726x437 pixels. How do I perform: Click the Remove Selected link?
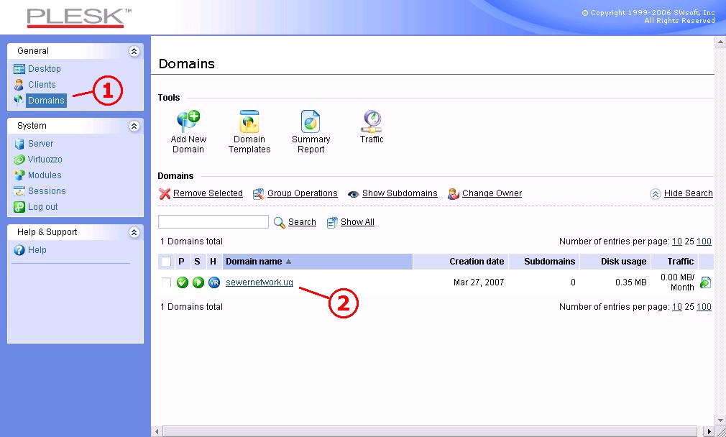coord(208,193)
